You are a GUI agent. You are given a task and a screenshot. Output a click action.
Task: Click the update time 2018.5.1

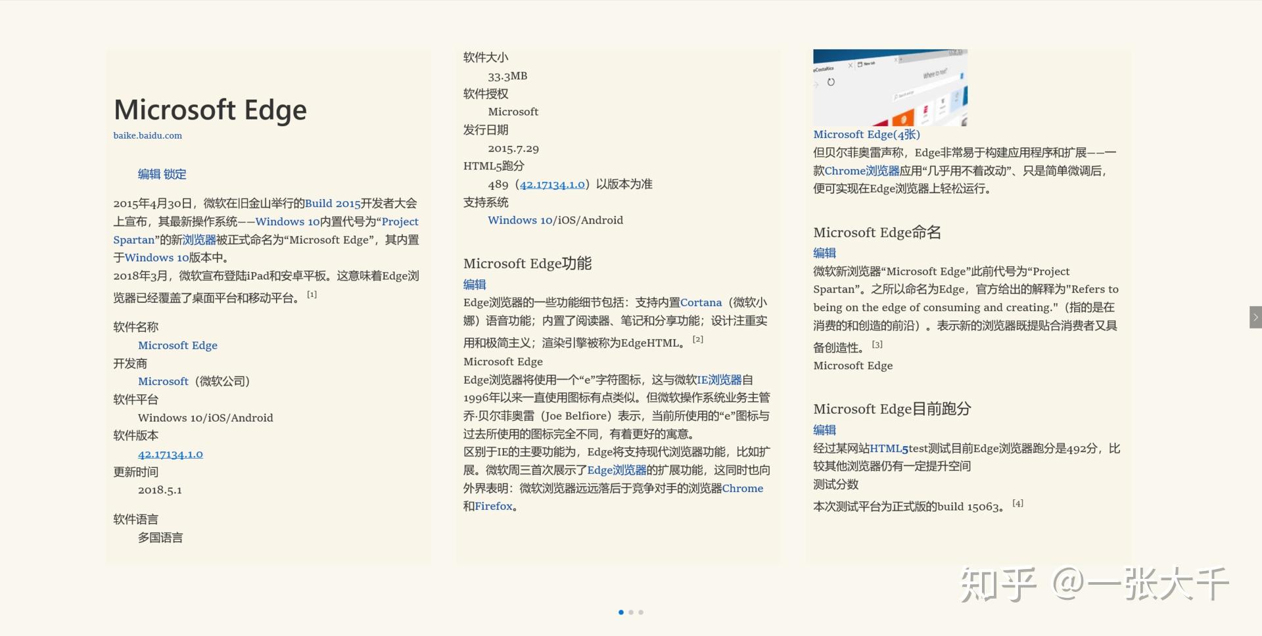pyautogui.click(x=160, y=490)
